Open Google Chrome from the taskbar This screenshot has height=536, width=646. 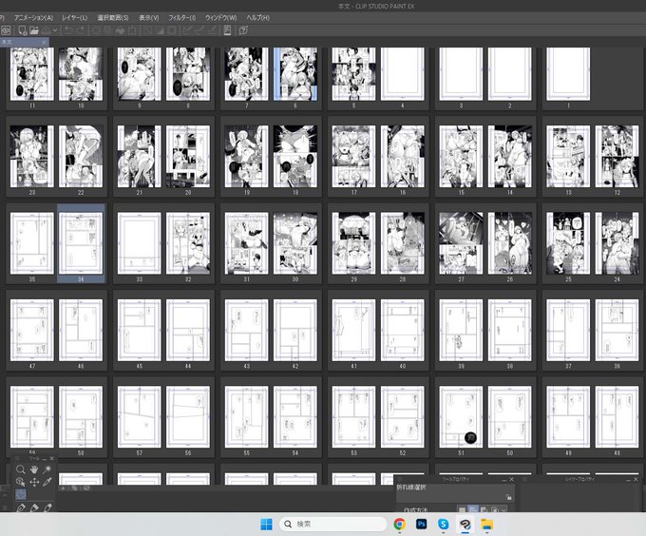tap(399, 524)
